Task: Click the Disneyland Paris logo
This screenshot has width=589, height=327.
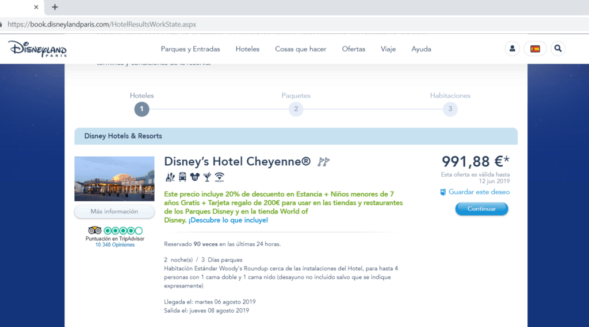Action: (37, 49)
